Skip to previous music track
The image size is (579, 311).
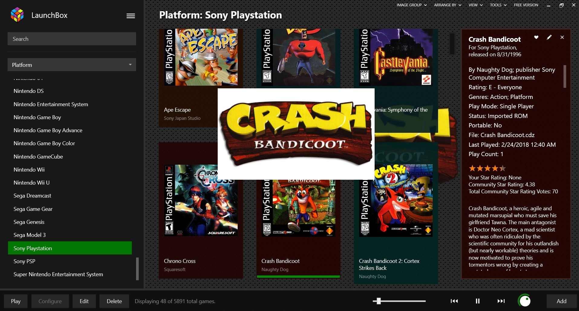[454, 301]
